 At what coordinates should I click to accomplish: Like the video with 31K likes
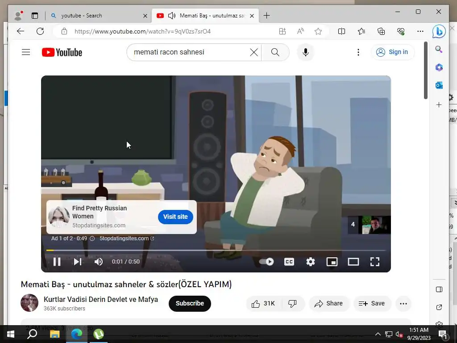pyautogui.click(x=264, y=304)
